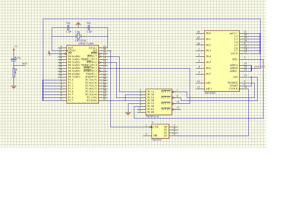Viewport: 284px width, 213px height.
Task: Click the CLOCK pin name on the ADC0809
Action: click(x=233, y=89)
